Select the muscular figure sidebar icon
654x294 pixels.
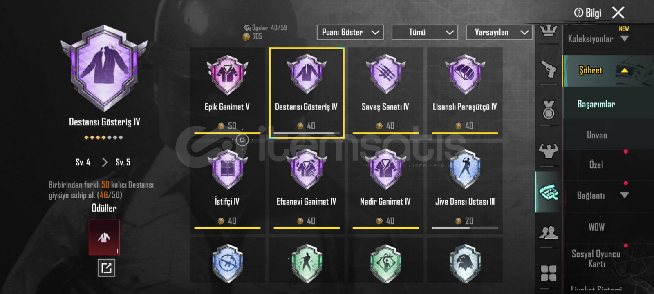[x=549, y=150]
